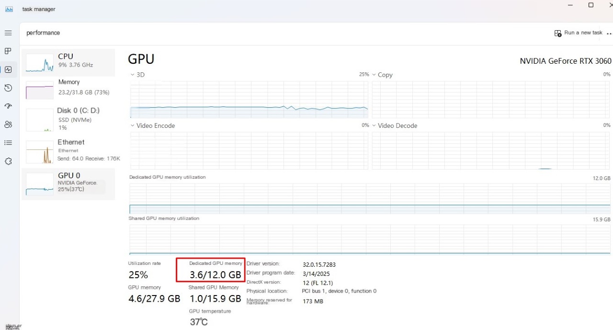Screen dimensions: 613x330
Task: Open the Details page list icon
Action: click(8, 143)
